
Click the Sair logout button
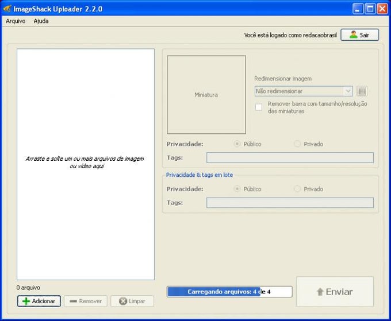tap(359, 35)
